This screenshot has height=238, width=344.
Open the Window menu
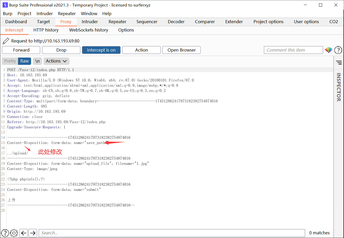coord(89,14)
